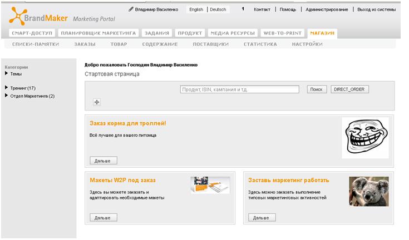Switch language to English

click(x=196, y=9)
